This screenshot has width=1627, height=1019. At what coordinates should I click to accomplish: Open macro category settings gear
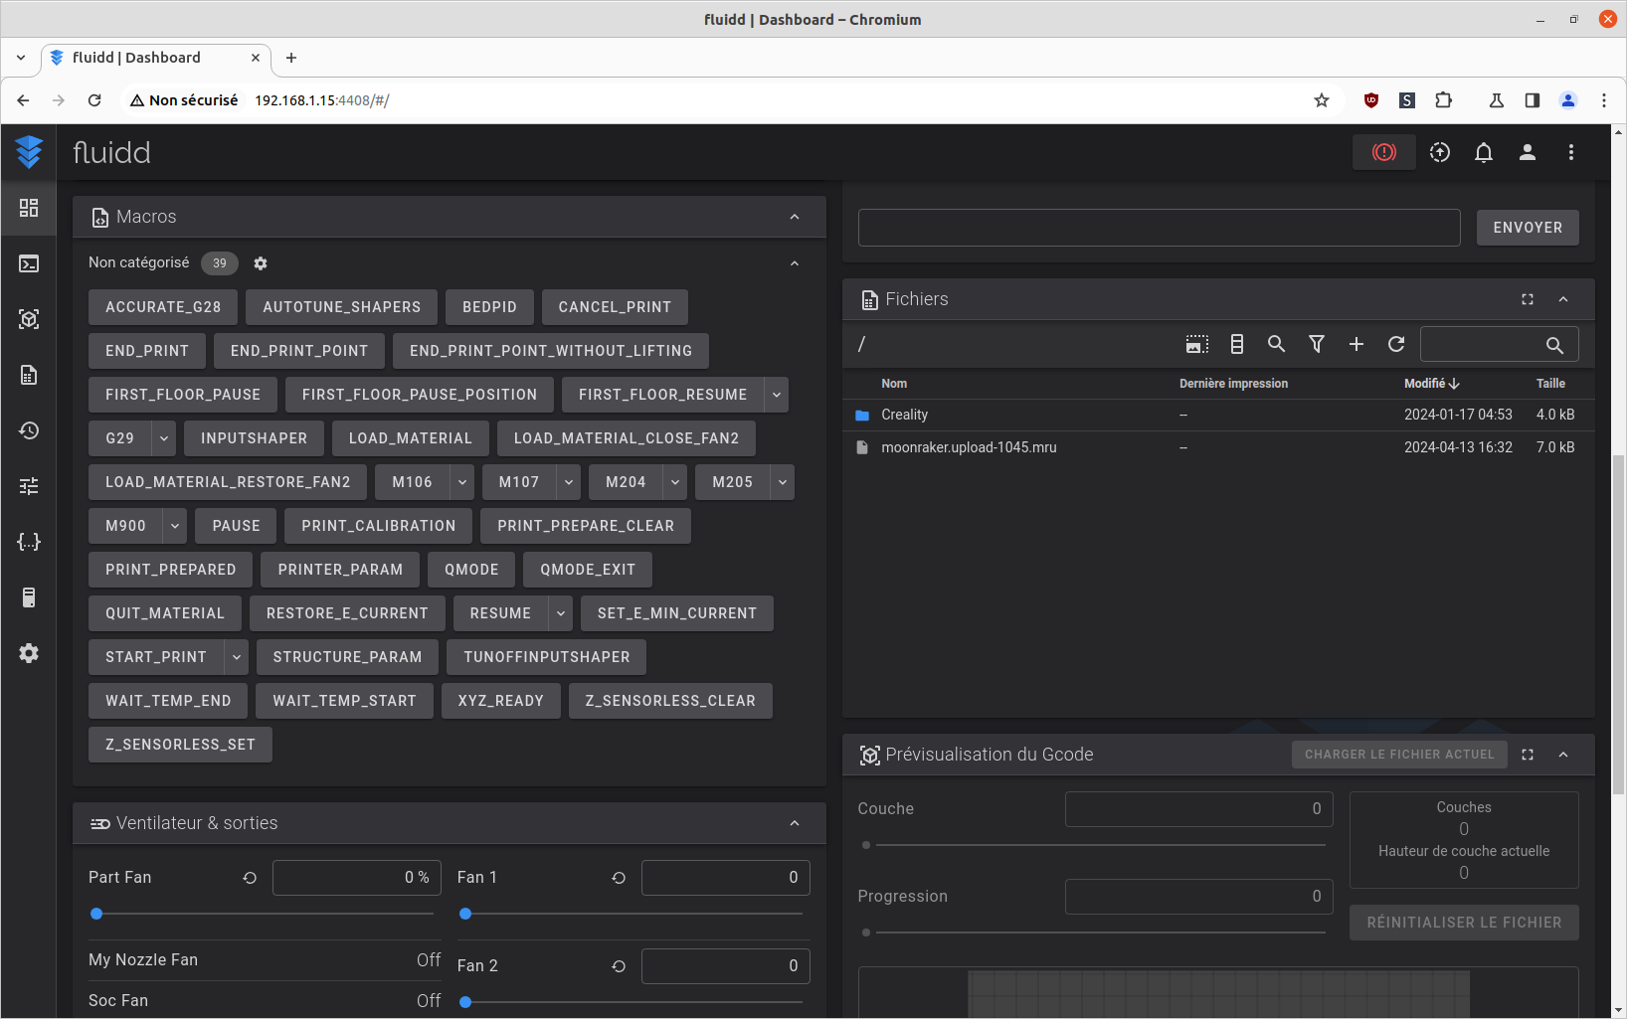pyautogui.click(x=261, y=263)
